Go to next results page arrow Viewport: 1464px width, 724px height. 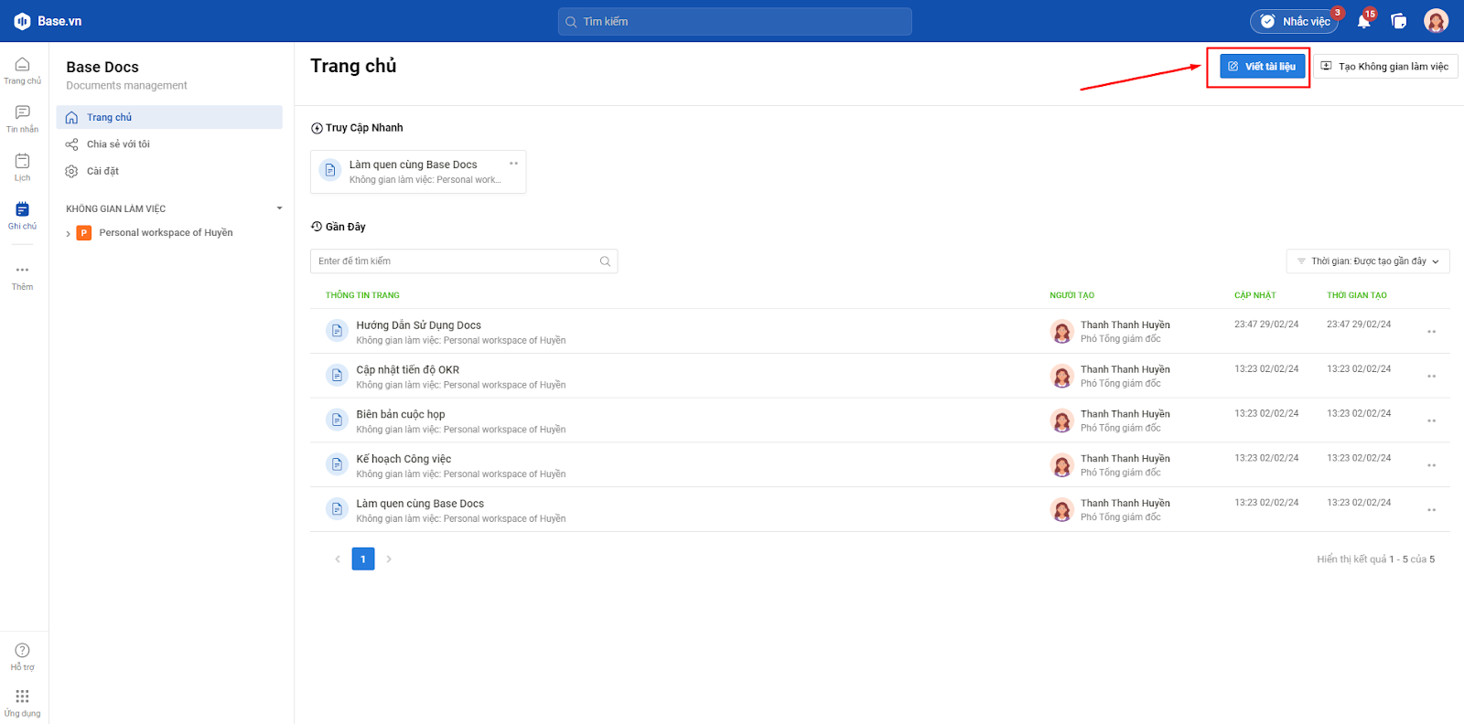[x=389, y=559]
